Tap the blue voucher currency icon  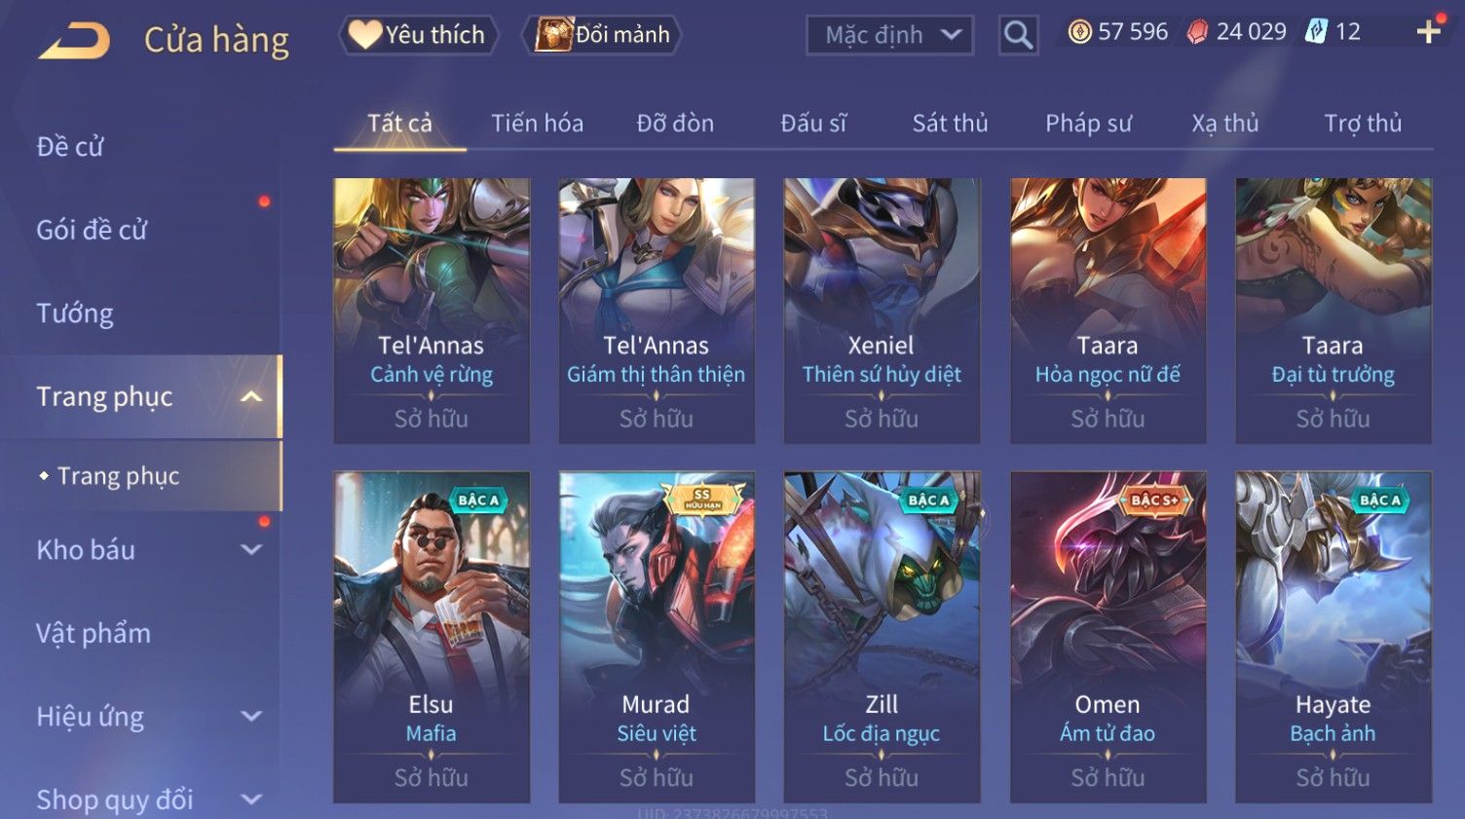[x=1316, y=32]
